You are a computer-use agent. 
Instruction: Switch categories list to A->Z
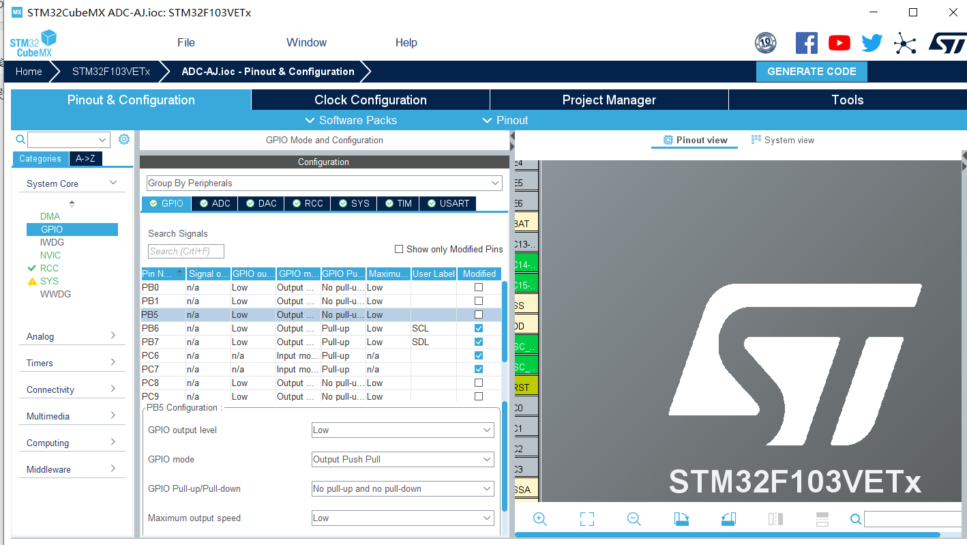click(x=85, y=158)
